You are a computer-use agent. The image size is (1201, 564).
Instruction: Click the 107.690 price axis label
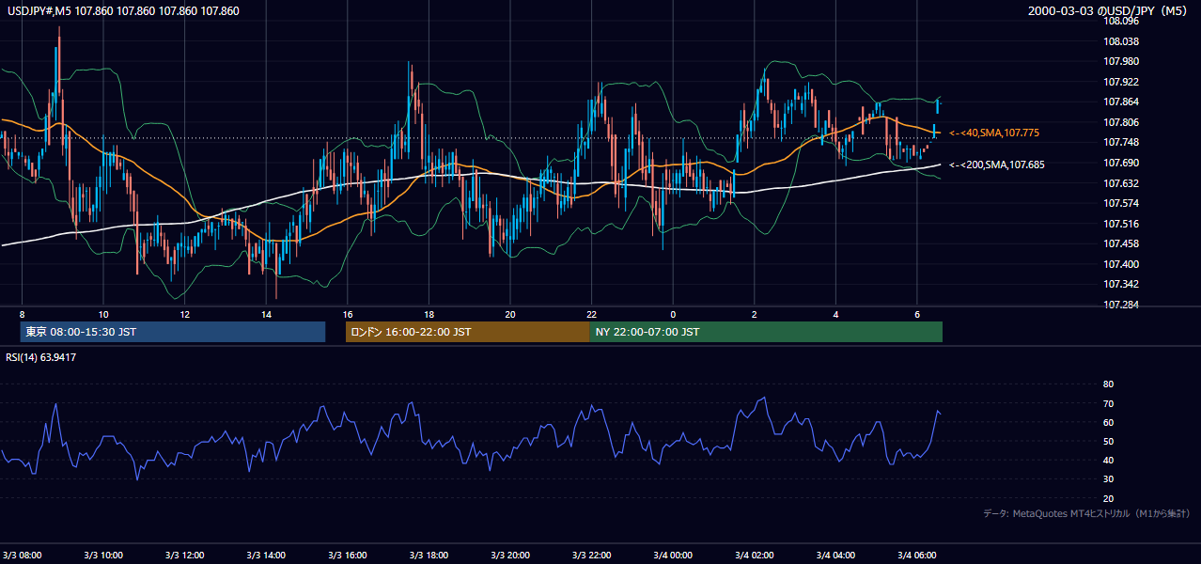(1121, 163)
